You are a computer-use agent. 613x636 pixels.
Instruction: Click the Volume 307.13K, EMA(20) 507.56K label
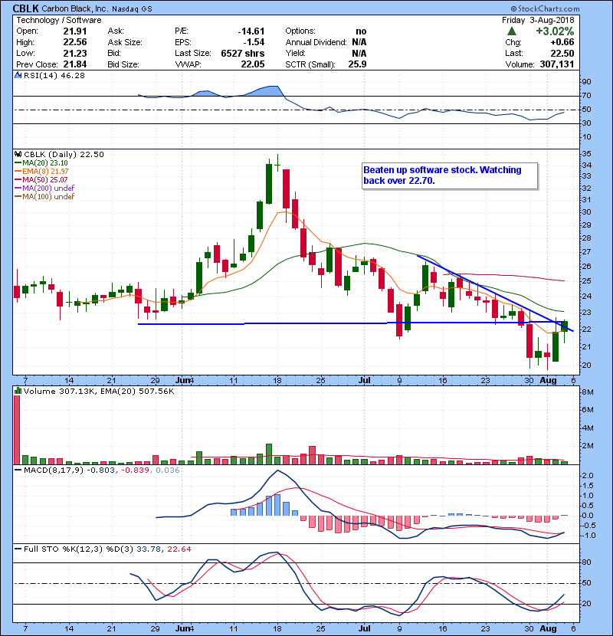[99, 391]
